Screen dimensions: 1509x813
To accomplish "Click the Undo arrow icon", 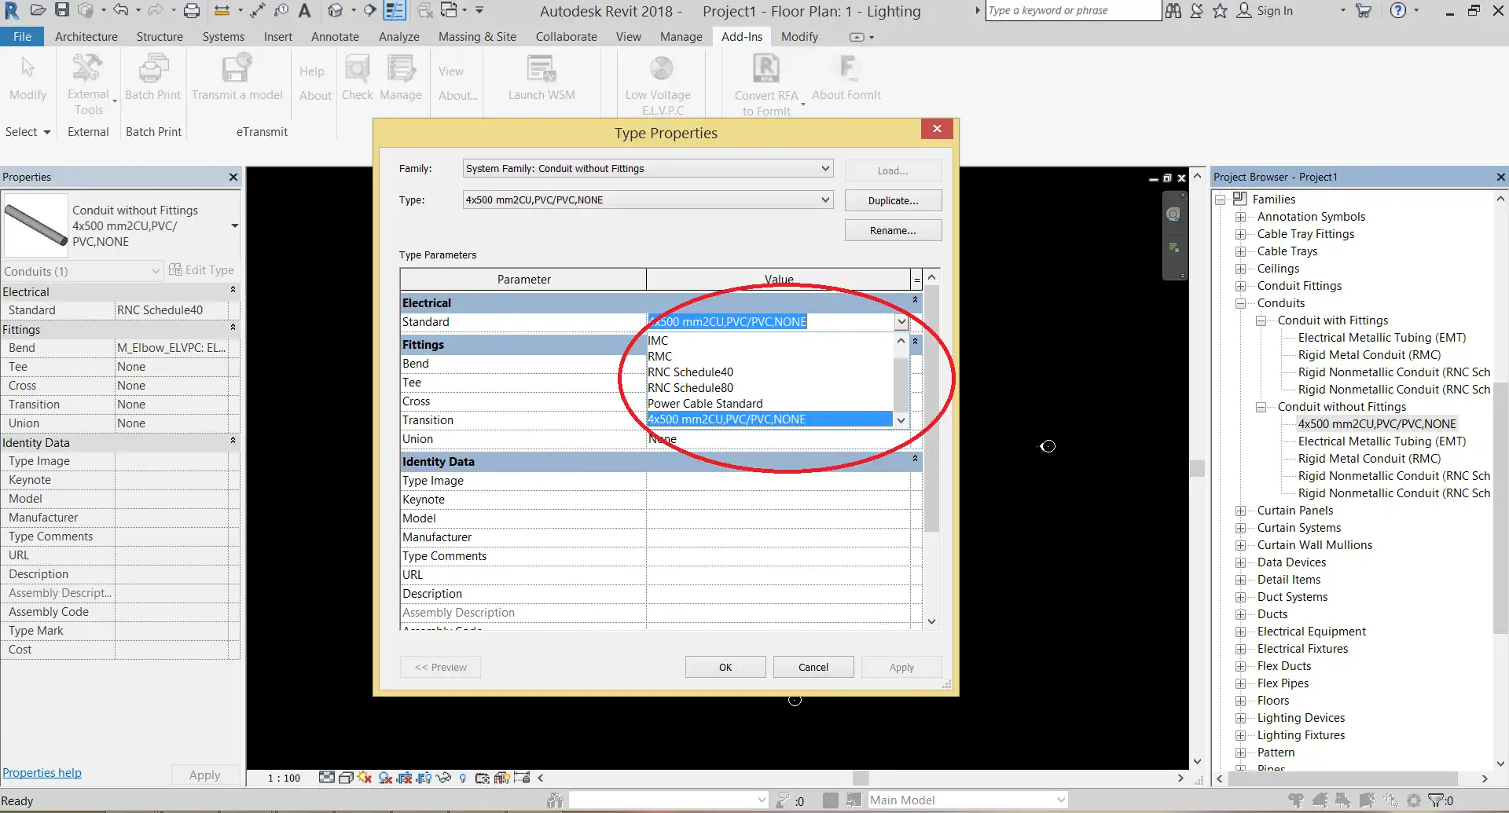I will tap(120, 11).
